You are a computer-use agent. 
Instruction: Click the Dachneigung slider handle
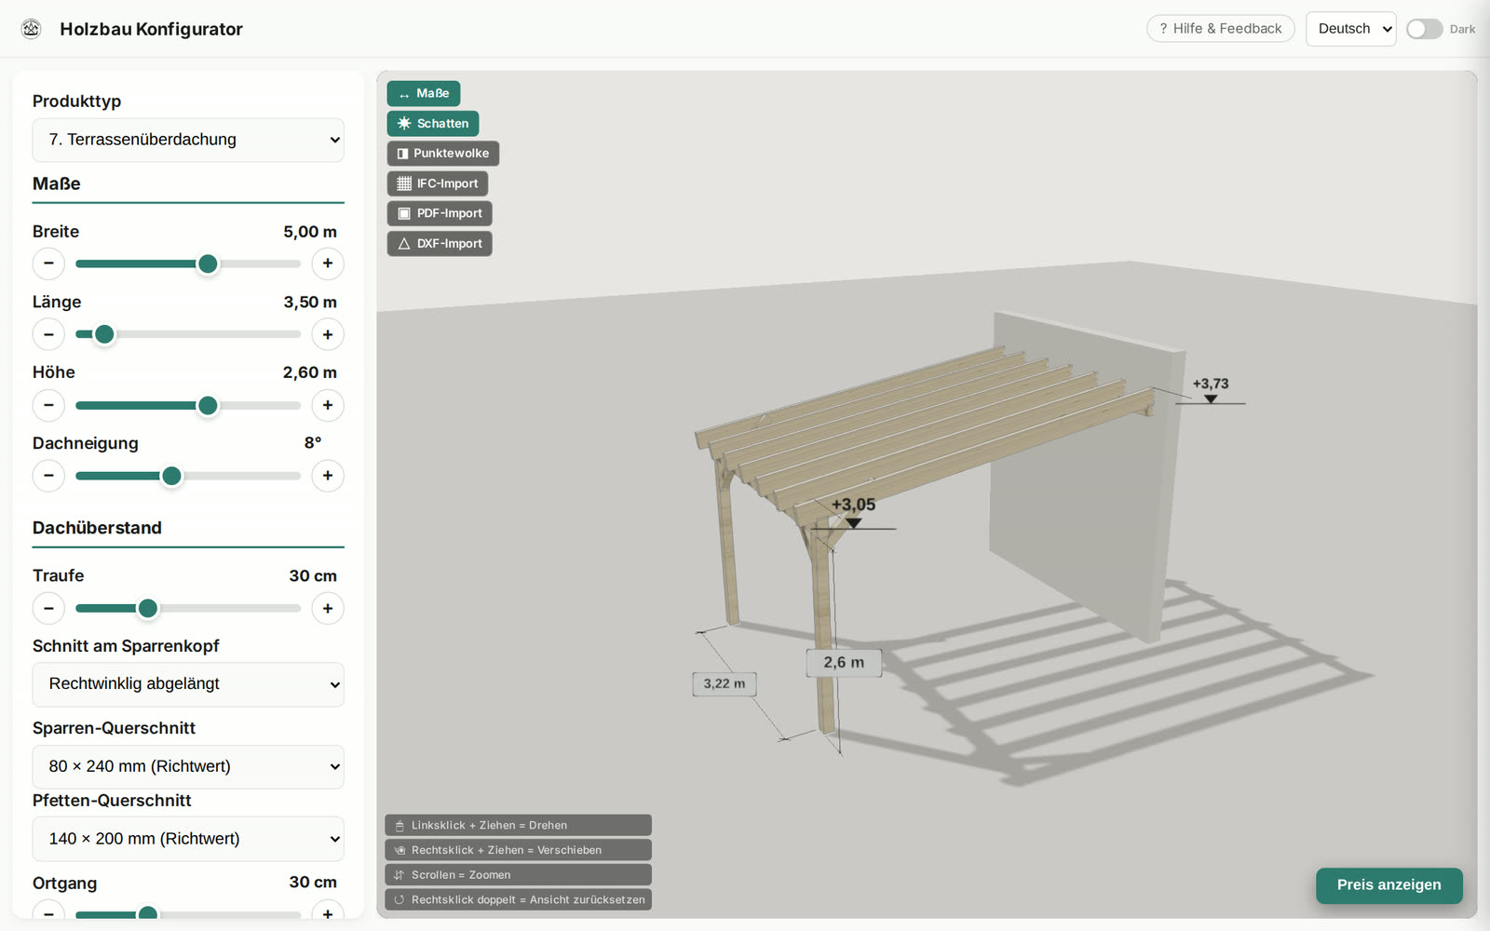pyautogui.click(x=171, y=476)
